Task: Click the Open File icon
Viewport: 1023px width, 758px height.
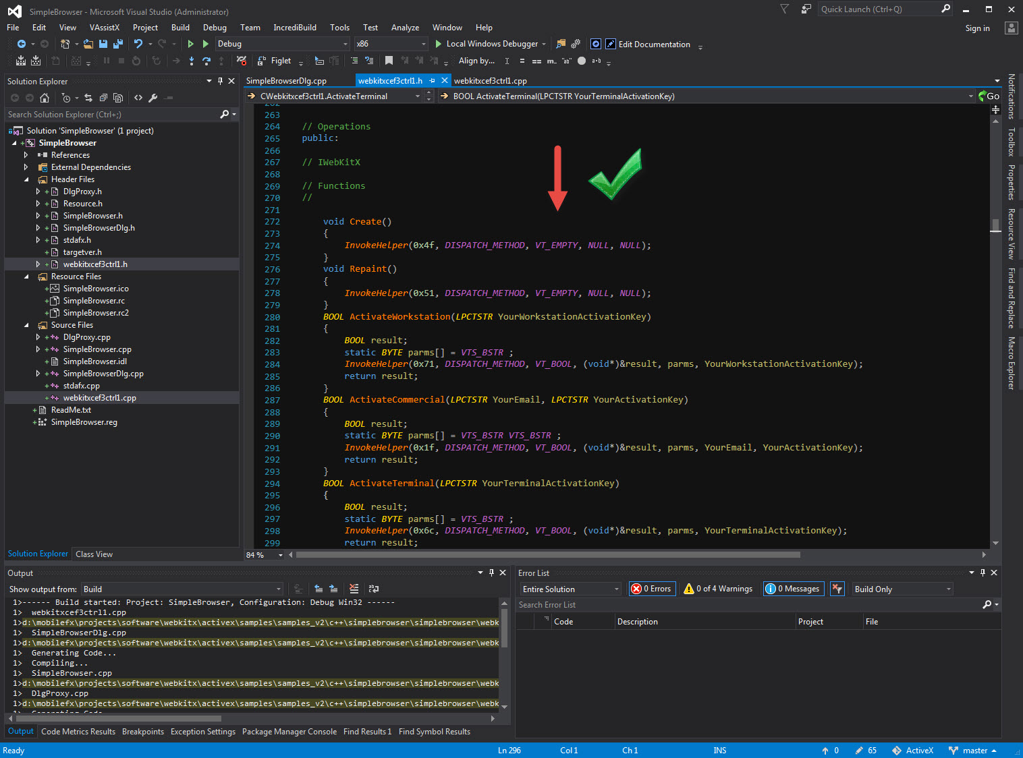Action: click(88, 44)
